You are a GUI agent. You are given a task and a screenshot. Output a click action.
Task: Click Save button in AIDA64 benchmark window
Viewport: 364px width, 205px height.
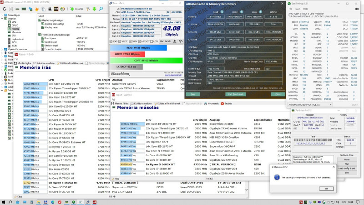click(193, 94)
